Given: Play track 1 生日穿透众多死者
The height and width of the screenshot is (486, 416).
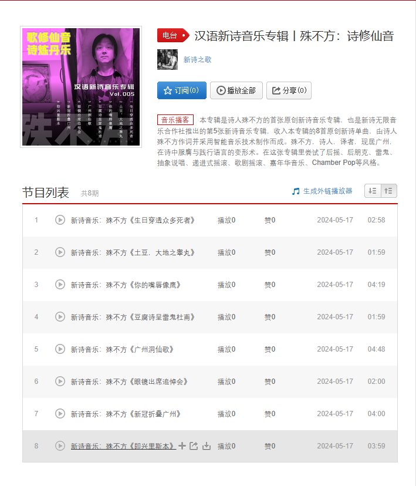Looking at the screenshot, I should pyautogui.click(x=60, y=220).
